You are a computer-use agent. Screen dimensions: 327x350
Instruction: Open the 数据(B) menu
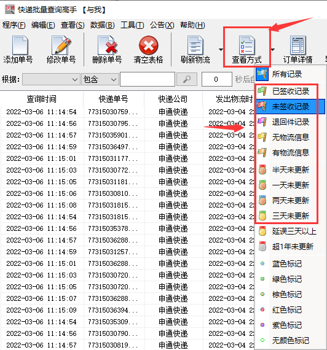point(103,25)
